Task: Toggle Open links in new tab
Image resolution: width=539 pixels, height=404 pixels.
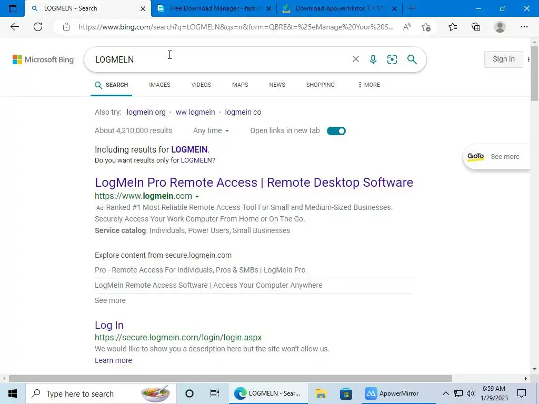Action: tap(336, 131)
